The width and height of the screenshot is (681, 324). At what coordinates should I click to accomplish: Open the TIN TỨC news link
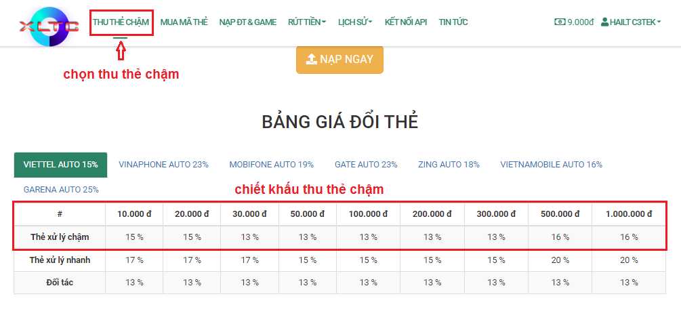click(x=453, y=22)
